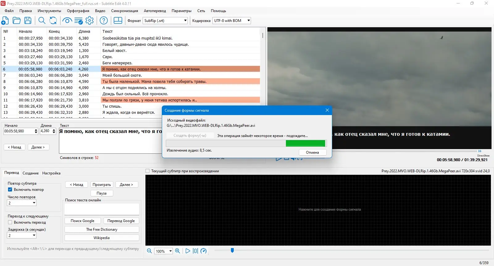Screen dimensions: 494x266
Task: Save the subtitle with floppy disk icon
Action: coord(28,21)
